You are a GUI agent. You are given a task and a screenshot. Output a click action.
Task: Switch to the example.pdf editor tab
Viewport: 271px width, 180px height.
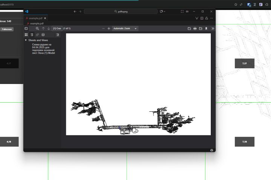tap(36, 18)
